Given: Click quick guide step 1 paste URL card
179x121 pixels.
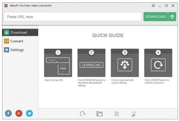Looking at the screenshot, I should click(x=58, y=63).
